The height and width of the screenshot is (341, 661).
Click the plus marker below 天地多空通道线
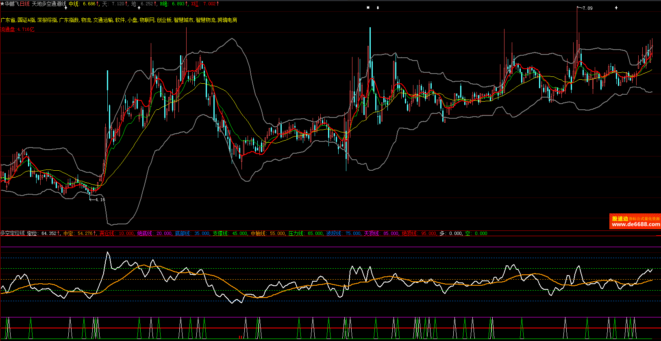click(66, 8)
